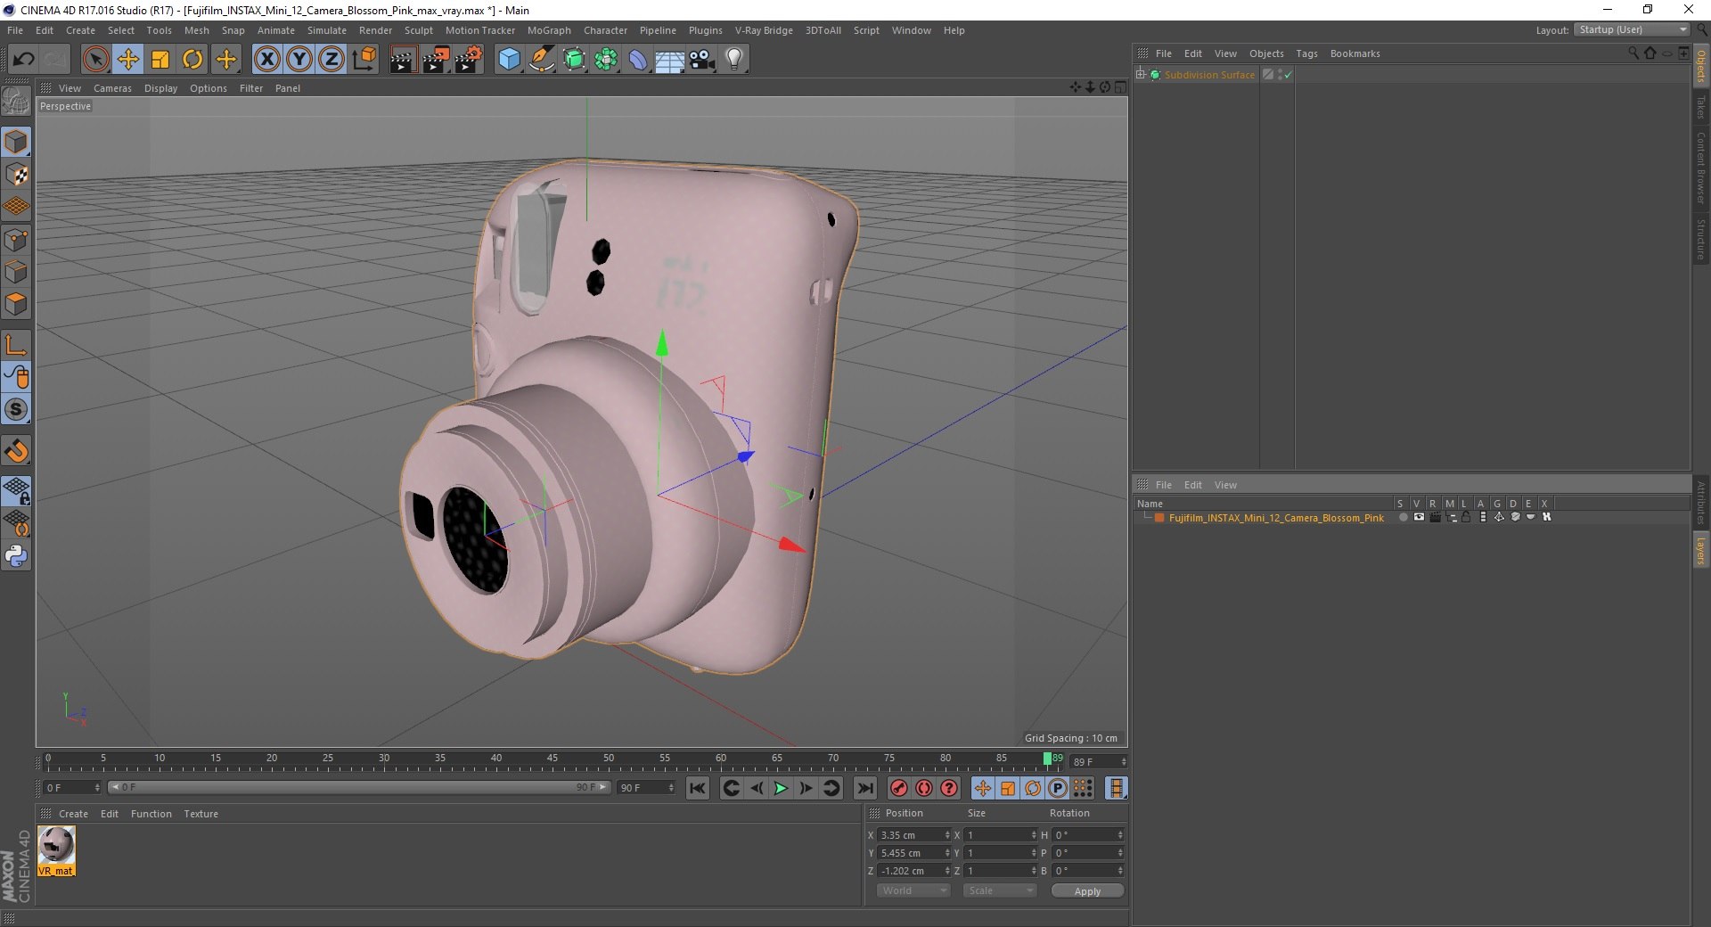Open the Scale mode dropdown
The height and width of the screenshot is (927, 1711).
point(1000,890)
